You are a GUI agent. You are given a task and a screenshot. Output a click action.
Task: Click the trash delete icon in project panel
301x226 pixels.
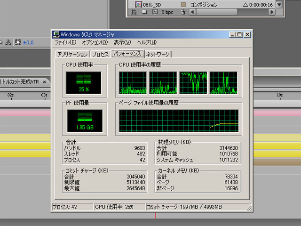point(183,12)
